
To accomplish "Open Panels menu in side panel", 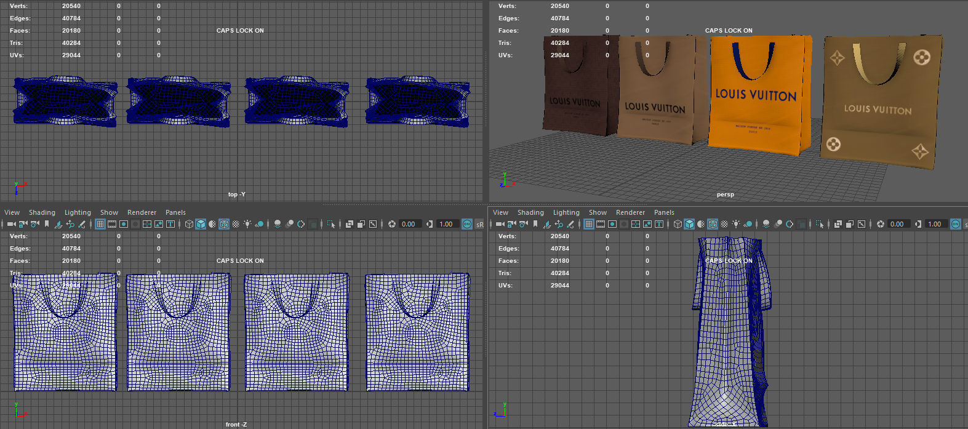I will (x=664, y=212).
